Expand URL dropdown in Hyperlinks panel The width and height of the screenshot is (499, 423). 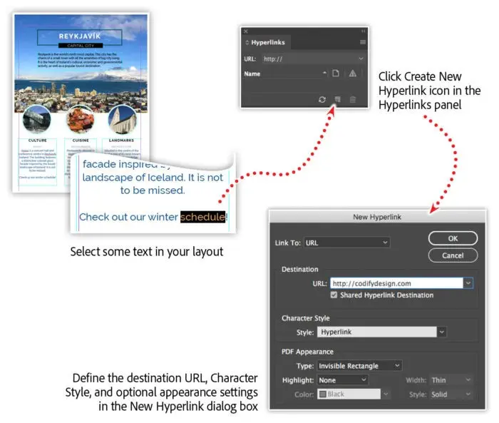tap(361, 58)
